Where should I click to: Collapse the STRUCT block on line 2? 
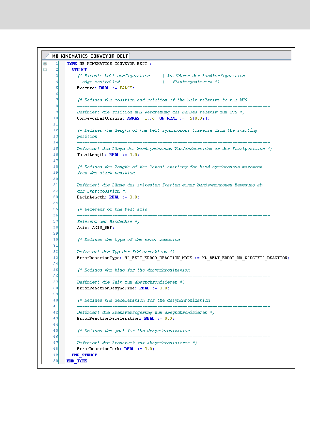click(x=45, y=70)
